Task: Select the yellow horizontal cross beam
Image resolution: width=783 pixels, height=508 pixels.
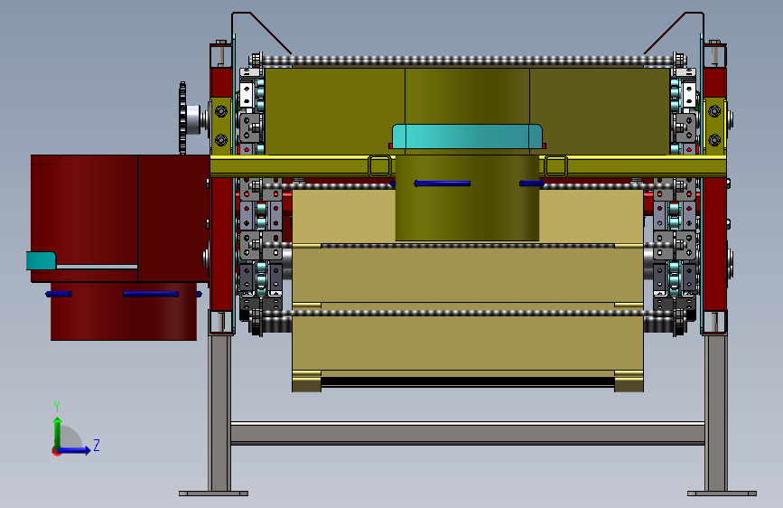Action: [x=468, y=166]
